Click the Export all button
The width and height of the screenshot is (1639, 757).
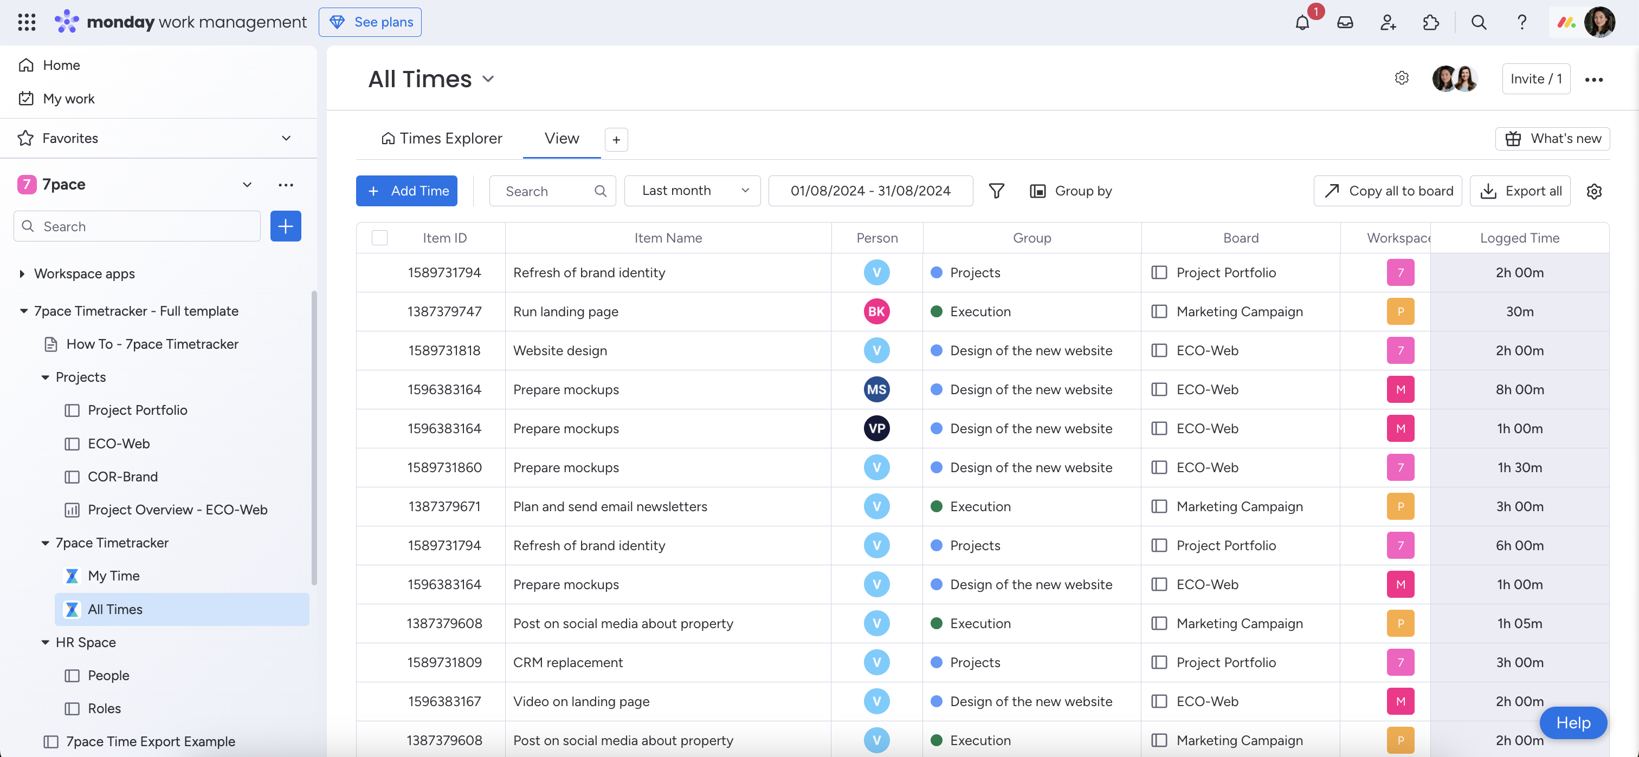tap(1520, 191)
